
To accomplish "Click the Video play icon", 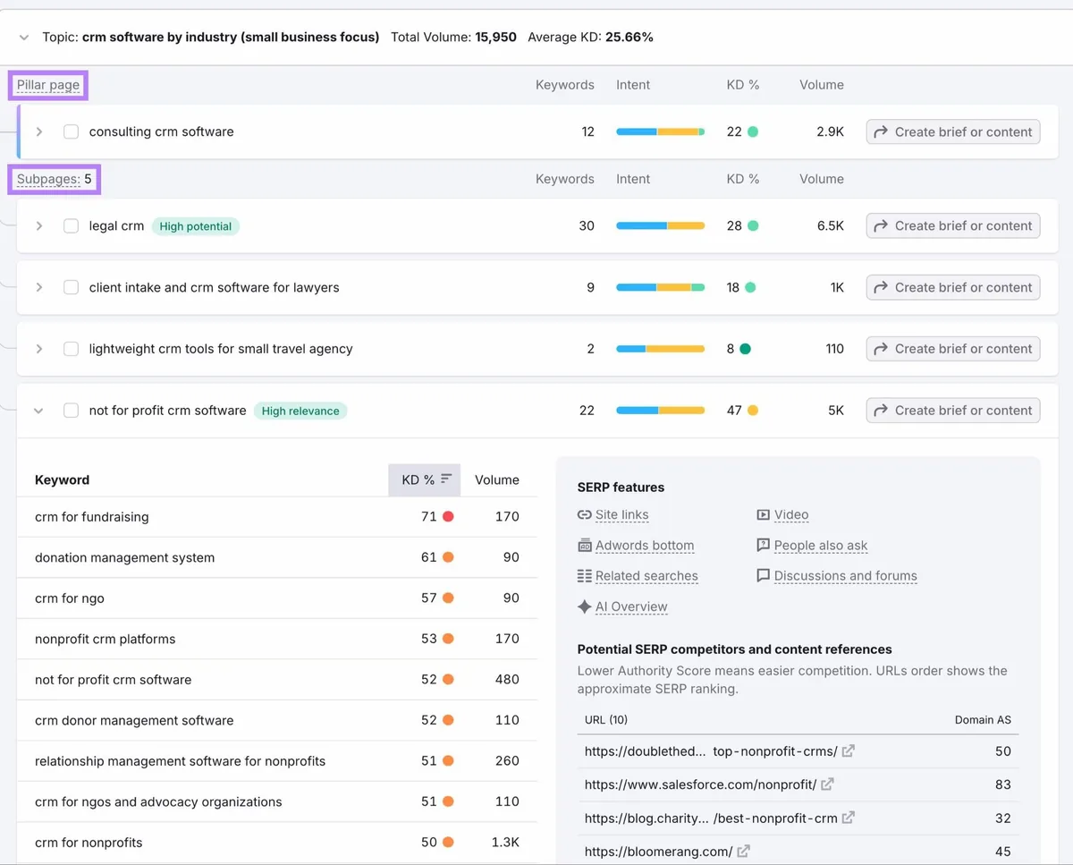I will pyautogui.click(x=763, y=514).
